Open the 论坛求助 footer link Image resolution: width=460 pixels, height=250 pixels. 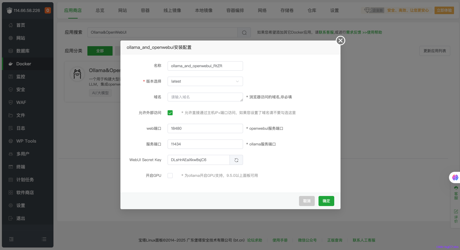pos(255,240)
